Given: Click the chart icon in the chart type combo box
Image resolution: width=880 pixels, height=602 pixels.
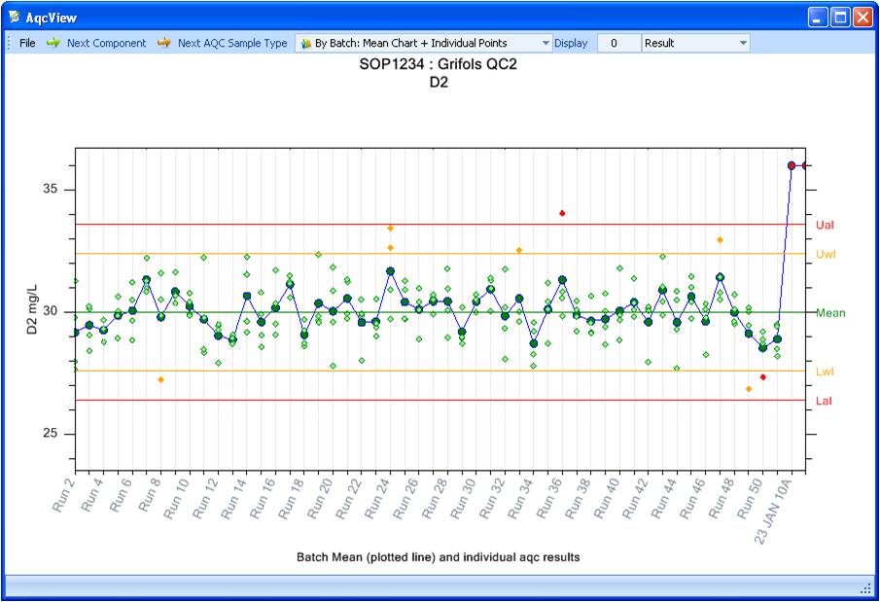Looking at the screenshot, I should pyautogui.click(x=306, y=43).
